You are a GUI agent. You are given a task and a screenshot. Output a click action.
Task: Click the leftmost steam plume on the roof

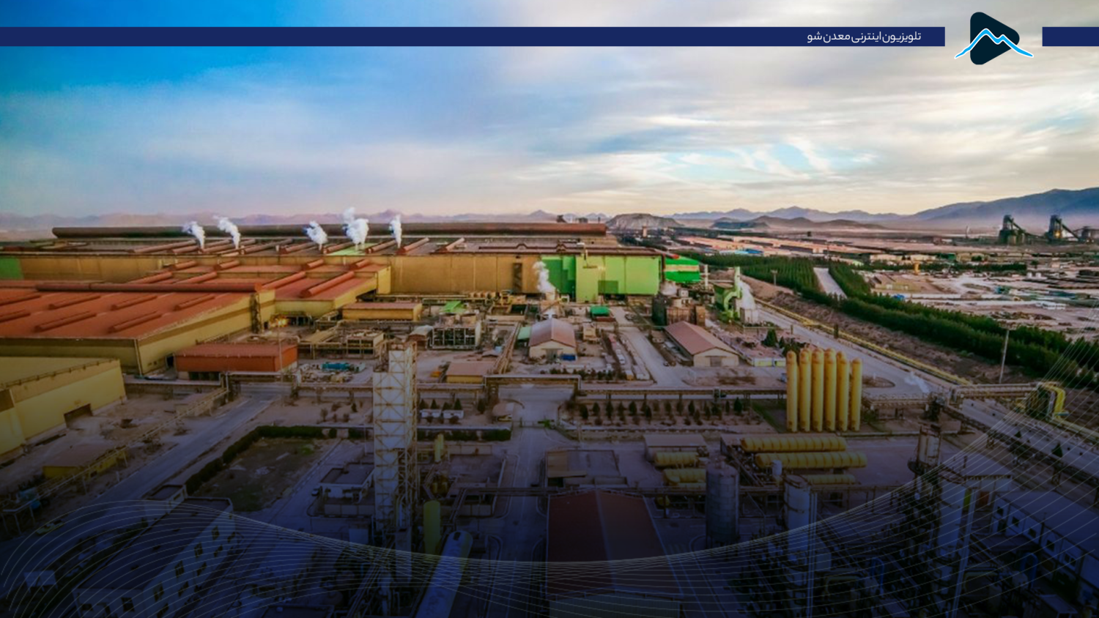pos(196,232)
